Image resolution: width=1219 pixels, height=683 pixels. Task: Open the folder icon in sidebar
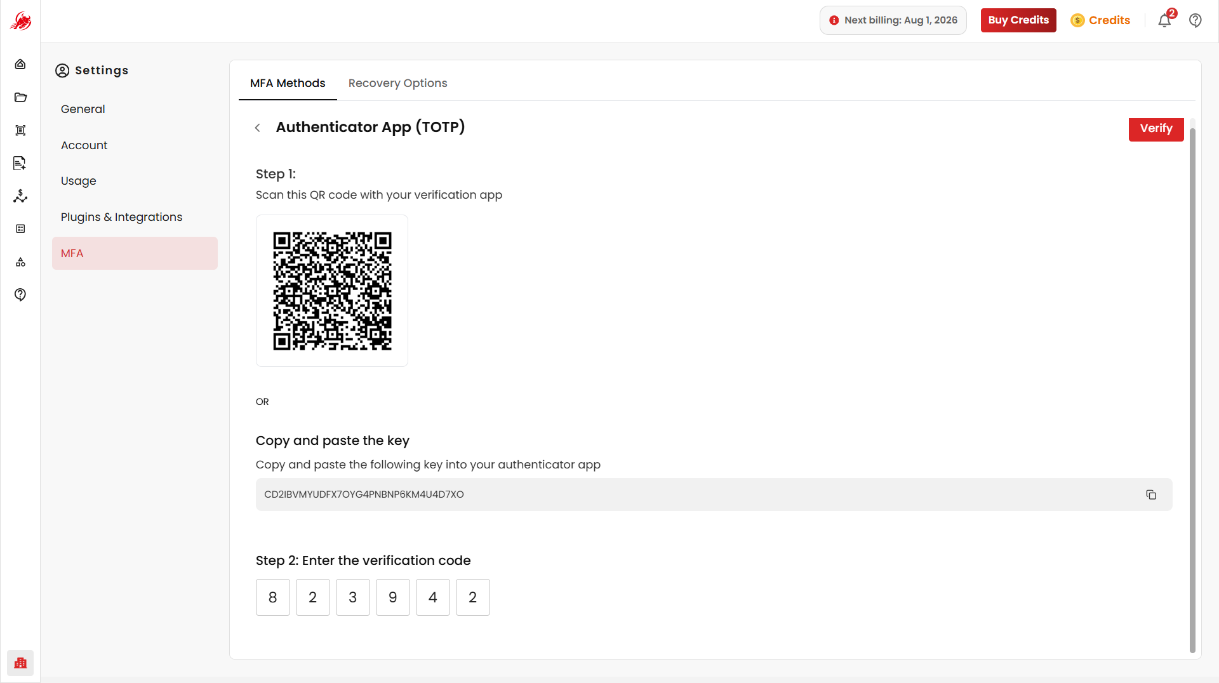point(20,97)
